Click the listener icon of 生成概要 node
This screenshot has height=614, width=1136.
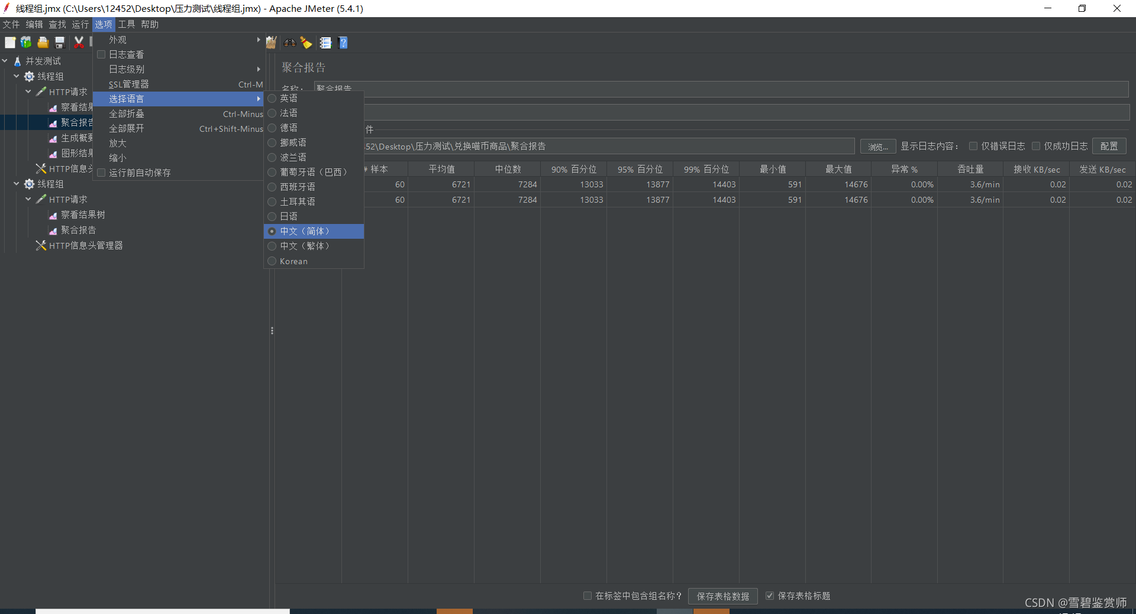[x=53, y=138]
